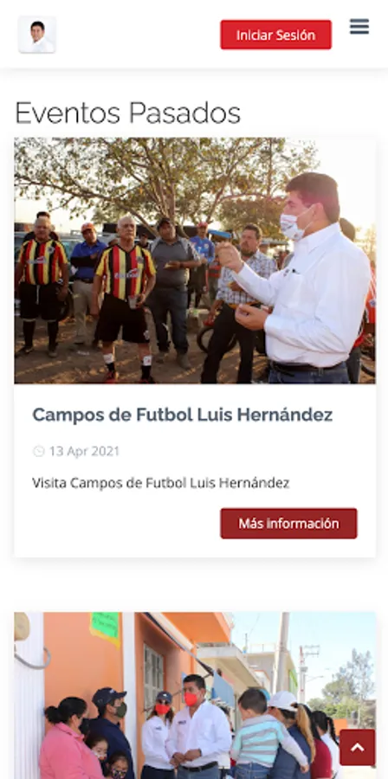Click the woman in the pink jacket

click(68, 739)
